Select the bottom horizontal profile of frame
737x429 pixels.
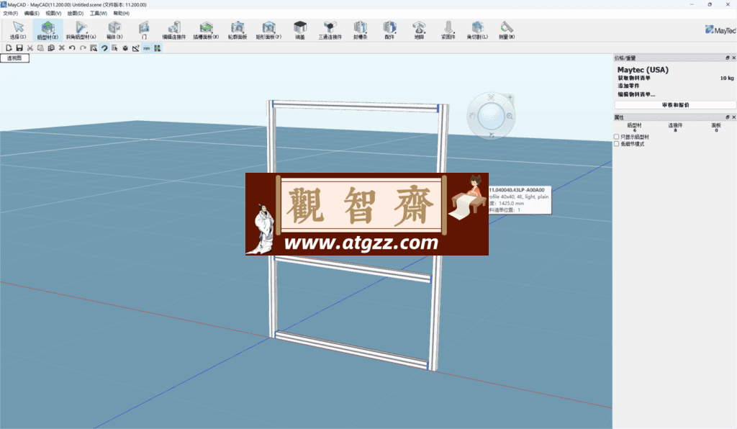pos(351,348)
